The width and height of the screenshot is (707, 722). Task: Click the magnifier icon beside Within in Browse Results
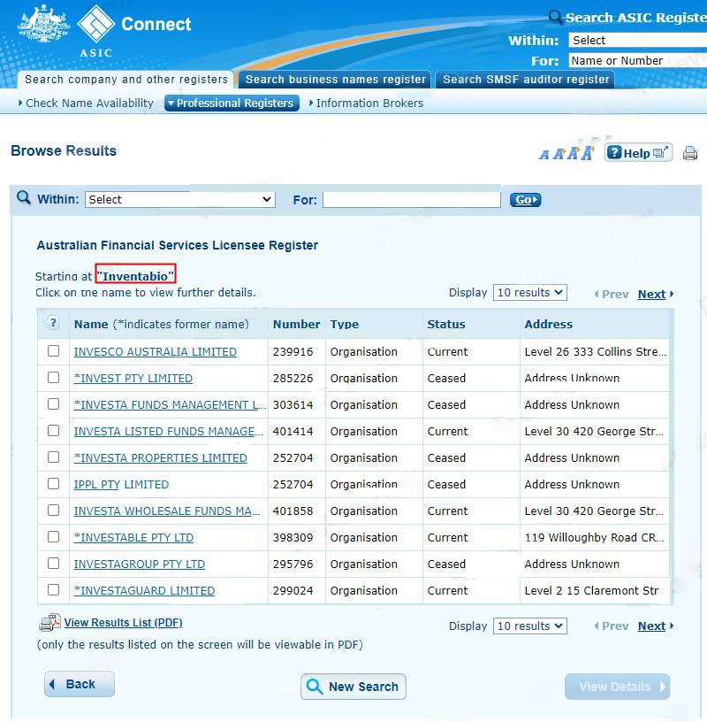[x=24, y=198]
